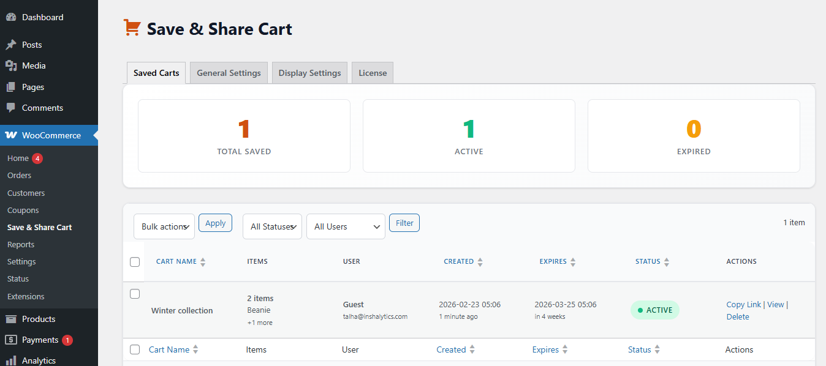This screenshot has width=826, height=366.
Task: Open the Display Settings tab
Action: (x=309, y=73)
